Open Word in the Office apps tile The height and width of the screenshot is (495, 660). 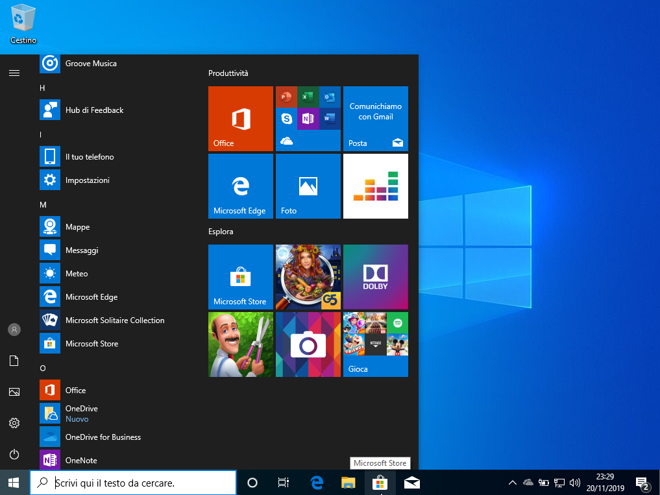coord(330,119)
